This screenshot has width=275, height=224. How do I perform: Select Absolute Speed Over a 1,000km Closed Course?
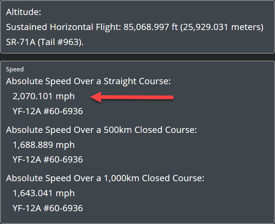pyautogui.click(x=105, y=178)
